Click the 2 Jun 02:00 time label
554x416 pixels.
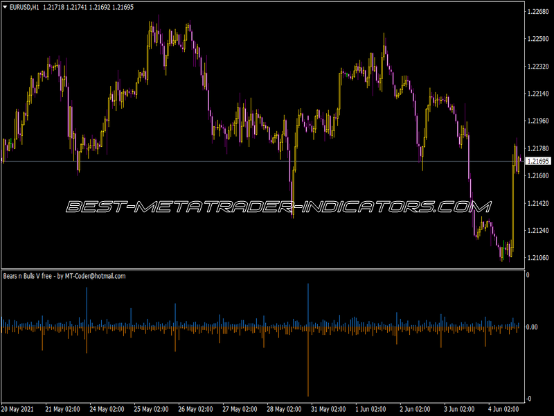(x=415, y=409)
